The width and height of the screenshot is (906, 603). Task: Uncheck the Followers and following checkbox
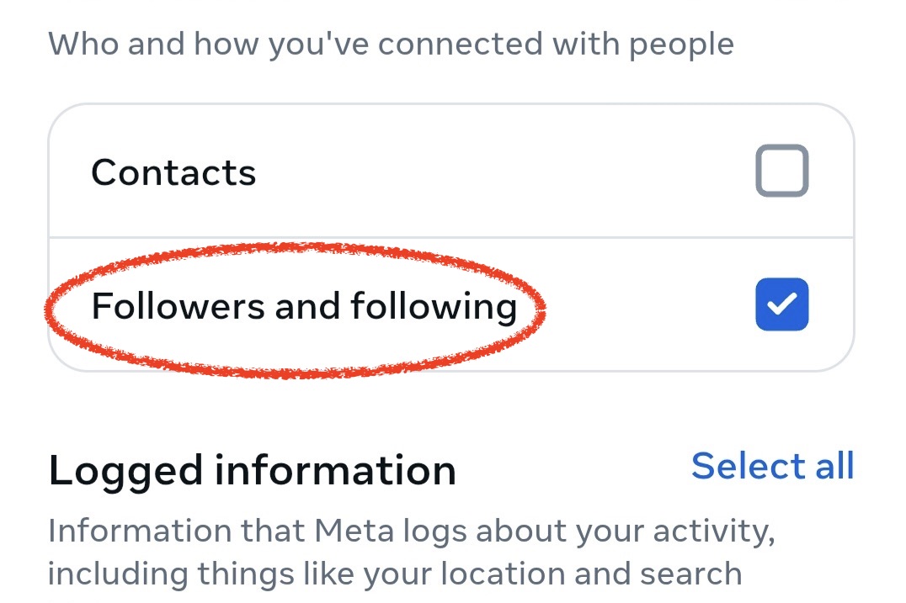(781, 304)
